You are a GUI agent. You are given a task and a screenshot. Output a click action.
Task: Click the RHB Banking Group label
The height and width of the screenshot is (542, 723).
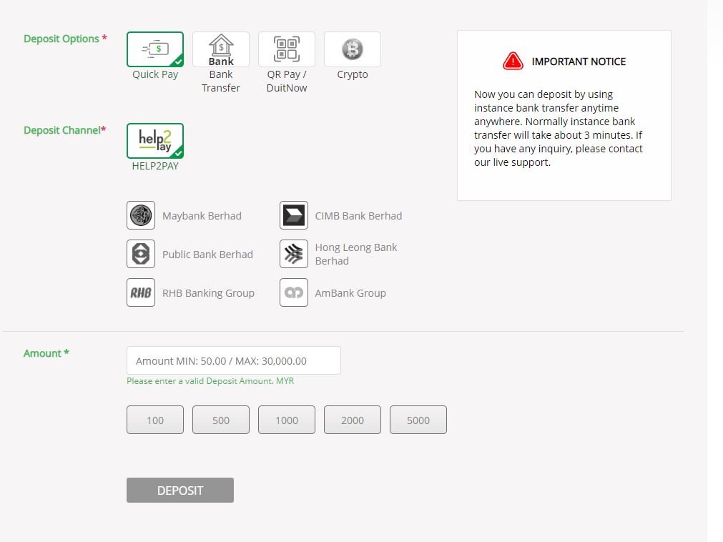click(x=208, y=293)
